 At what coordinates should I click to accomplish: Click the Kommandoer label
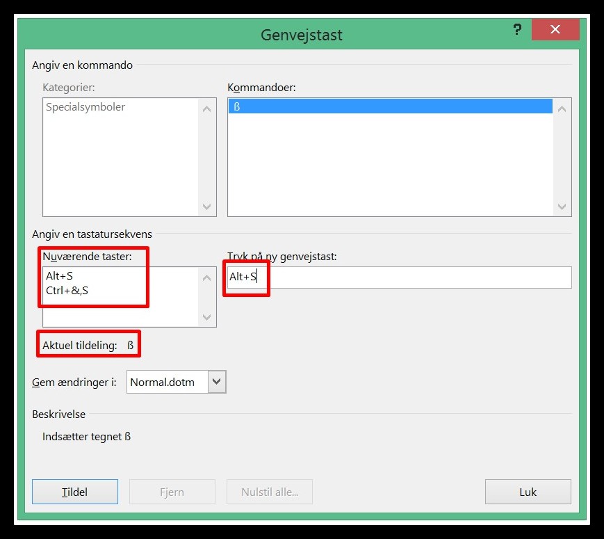click(x=261, y=88)
